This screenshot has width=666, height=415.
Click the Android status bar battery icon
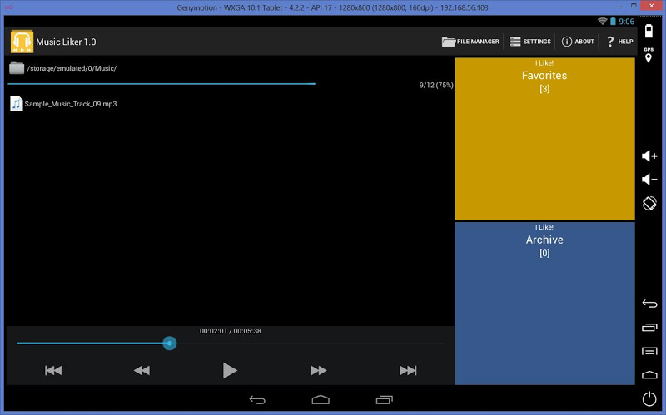coord(613,22)
